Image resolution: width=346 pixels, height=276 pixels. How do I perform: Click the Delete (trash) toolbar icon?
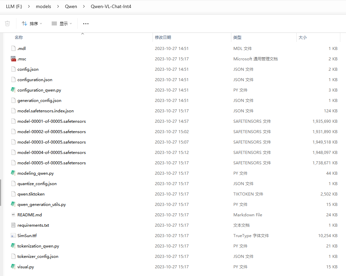[x=7, y=23]
